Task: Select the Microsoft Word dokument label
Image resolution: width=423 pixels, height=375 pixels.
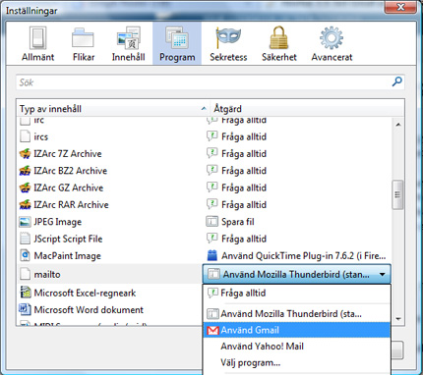Action: pos(89,309)
